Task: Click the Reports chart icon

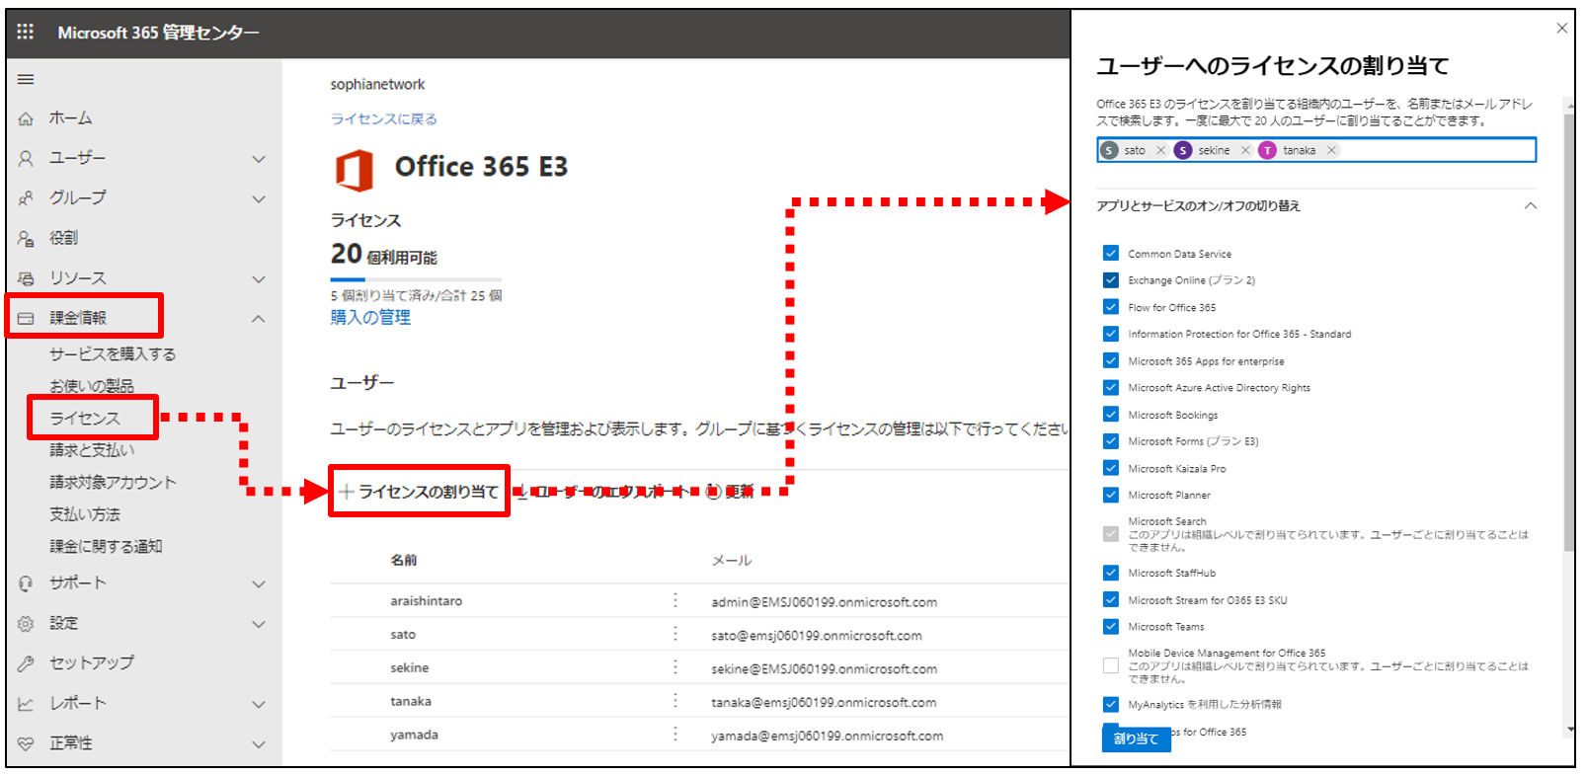Action: coord(26,704)
